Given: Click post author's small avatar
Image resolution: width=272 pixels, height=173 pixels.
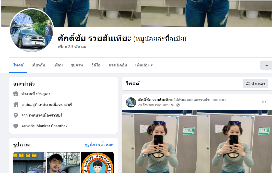Looking at the screenshot, I should tap(131, 102).
